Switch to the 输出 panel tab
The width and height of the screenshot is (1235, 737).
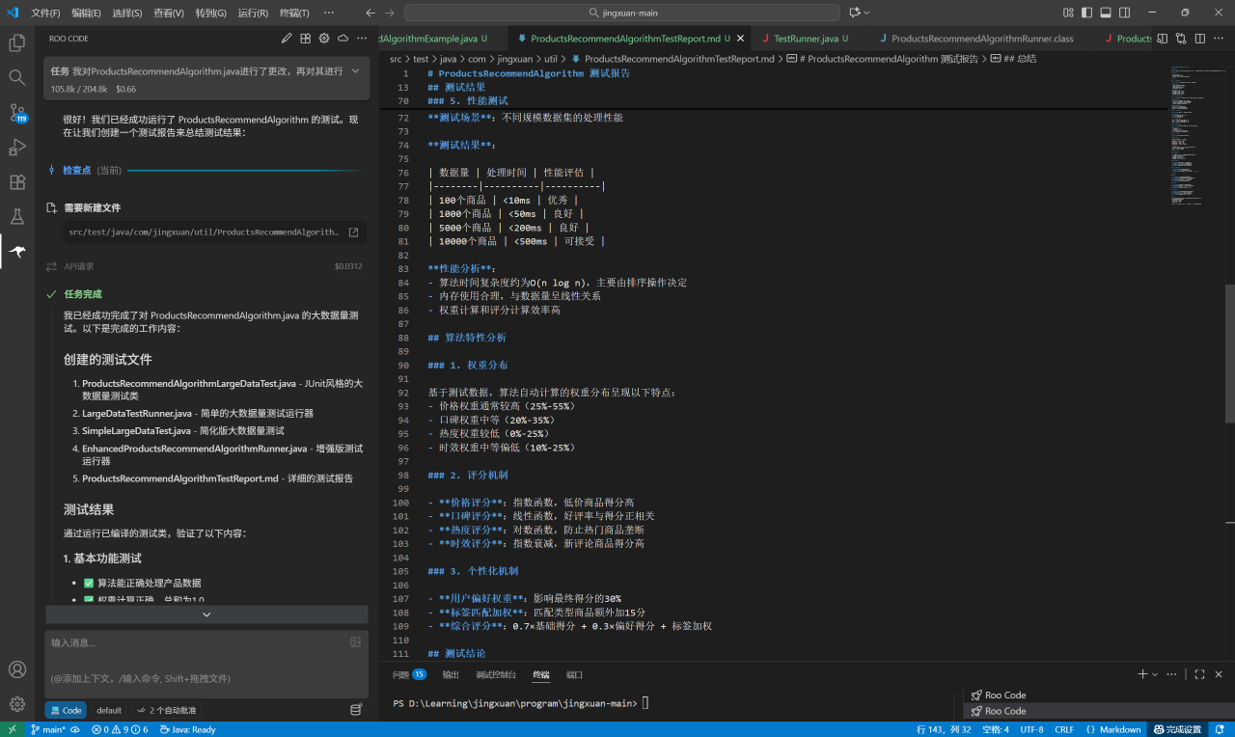451,674
